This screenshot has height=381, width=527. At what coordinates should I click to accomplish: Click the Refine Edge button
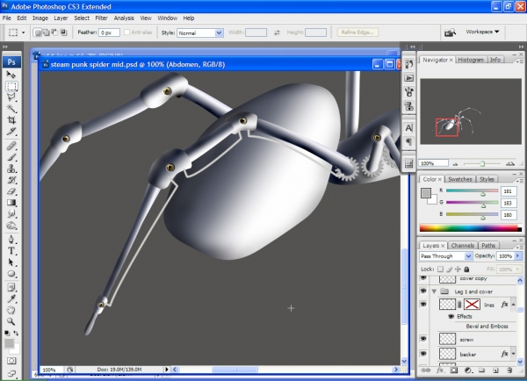tap(357, 32)
